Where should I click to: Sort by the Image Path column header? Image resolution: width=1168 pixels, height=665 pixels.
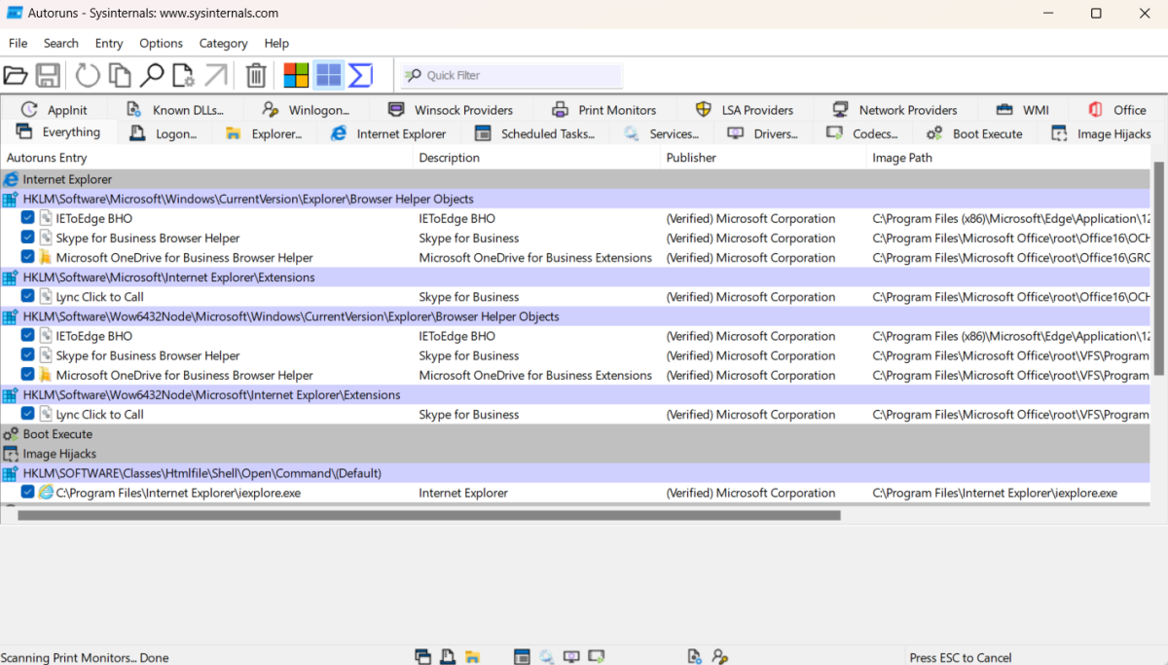point(1008,158)
